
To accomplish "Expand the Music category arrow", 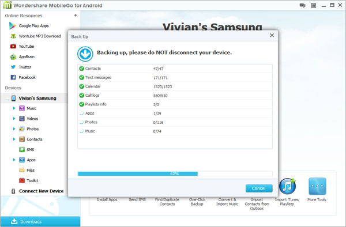I will [x=14, y=108].
